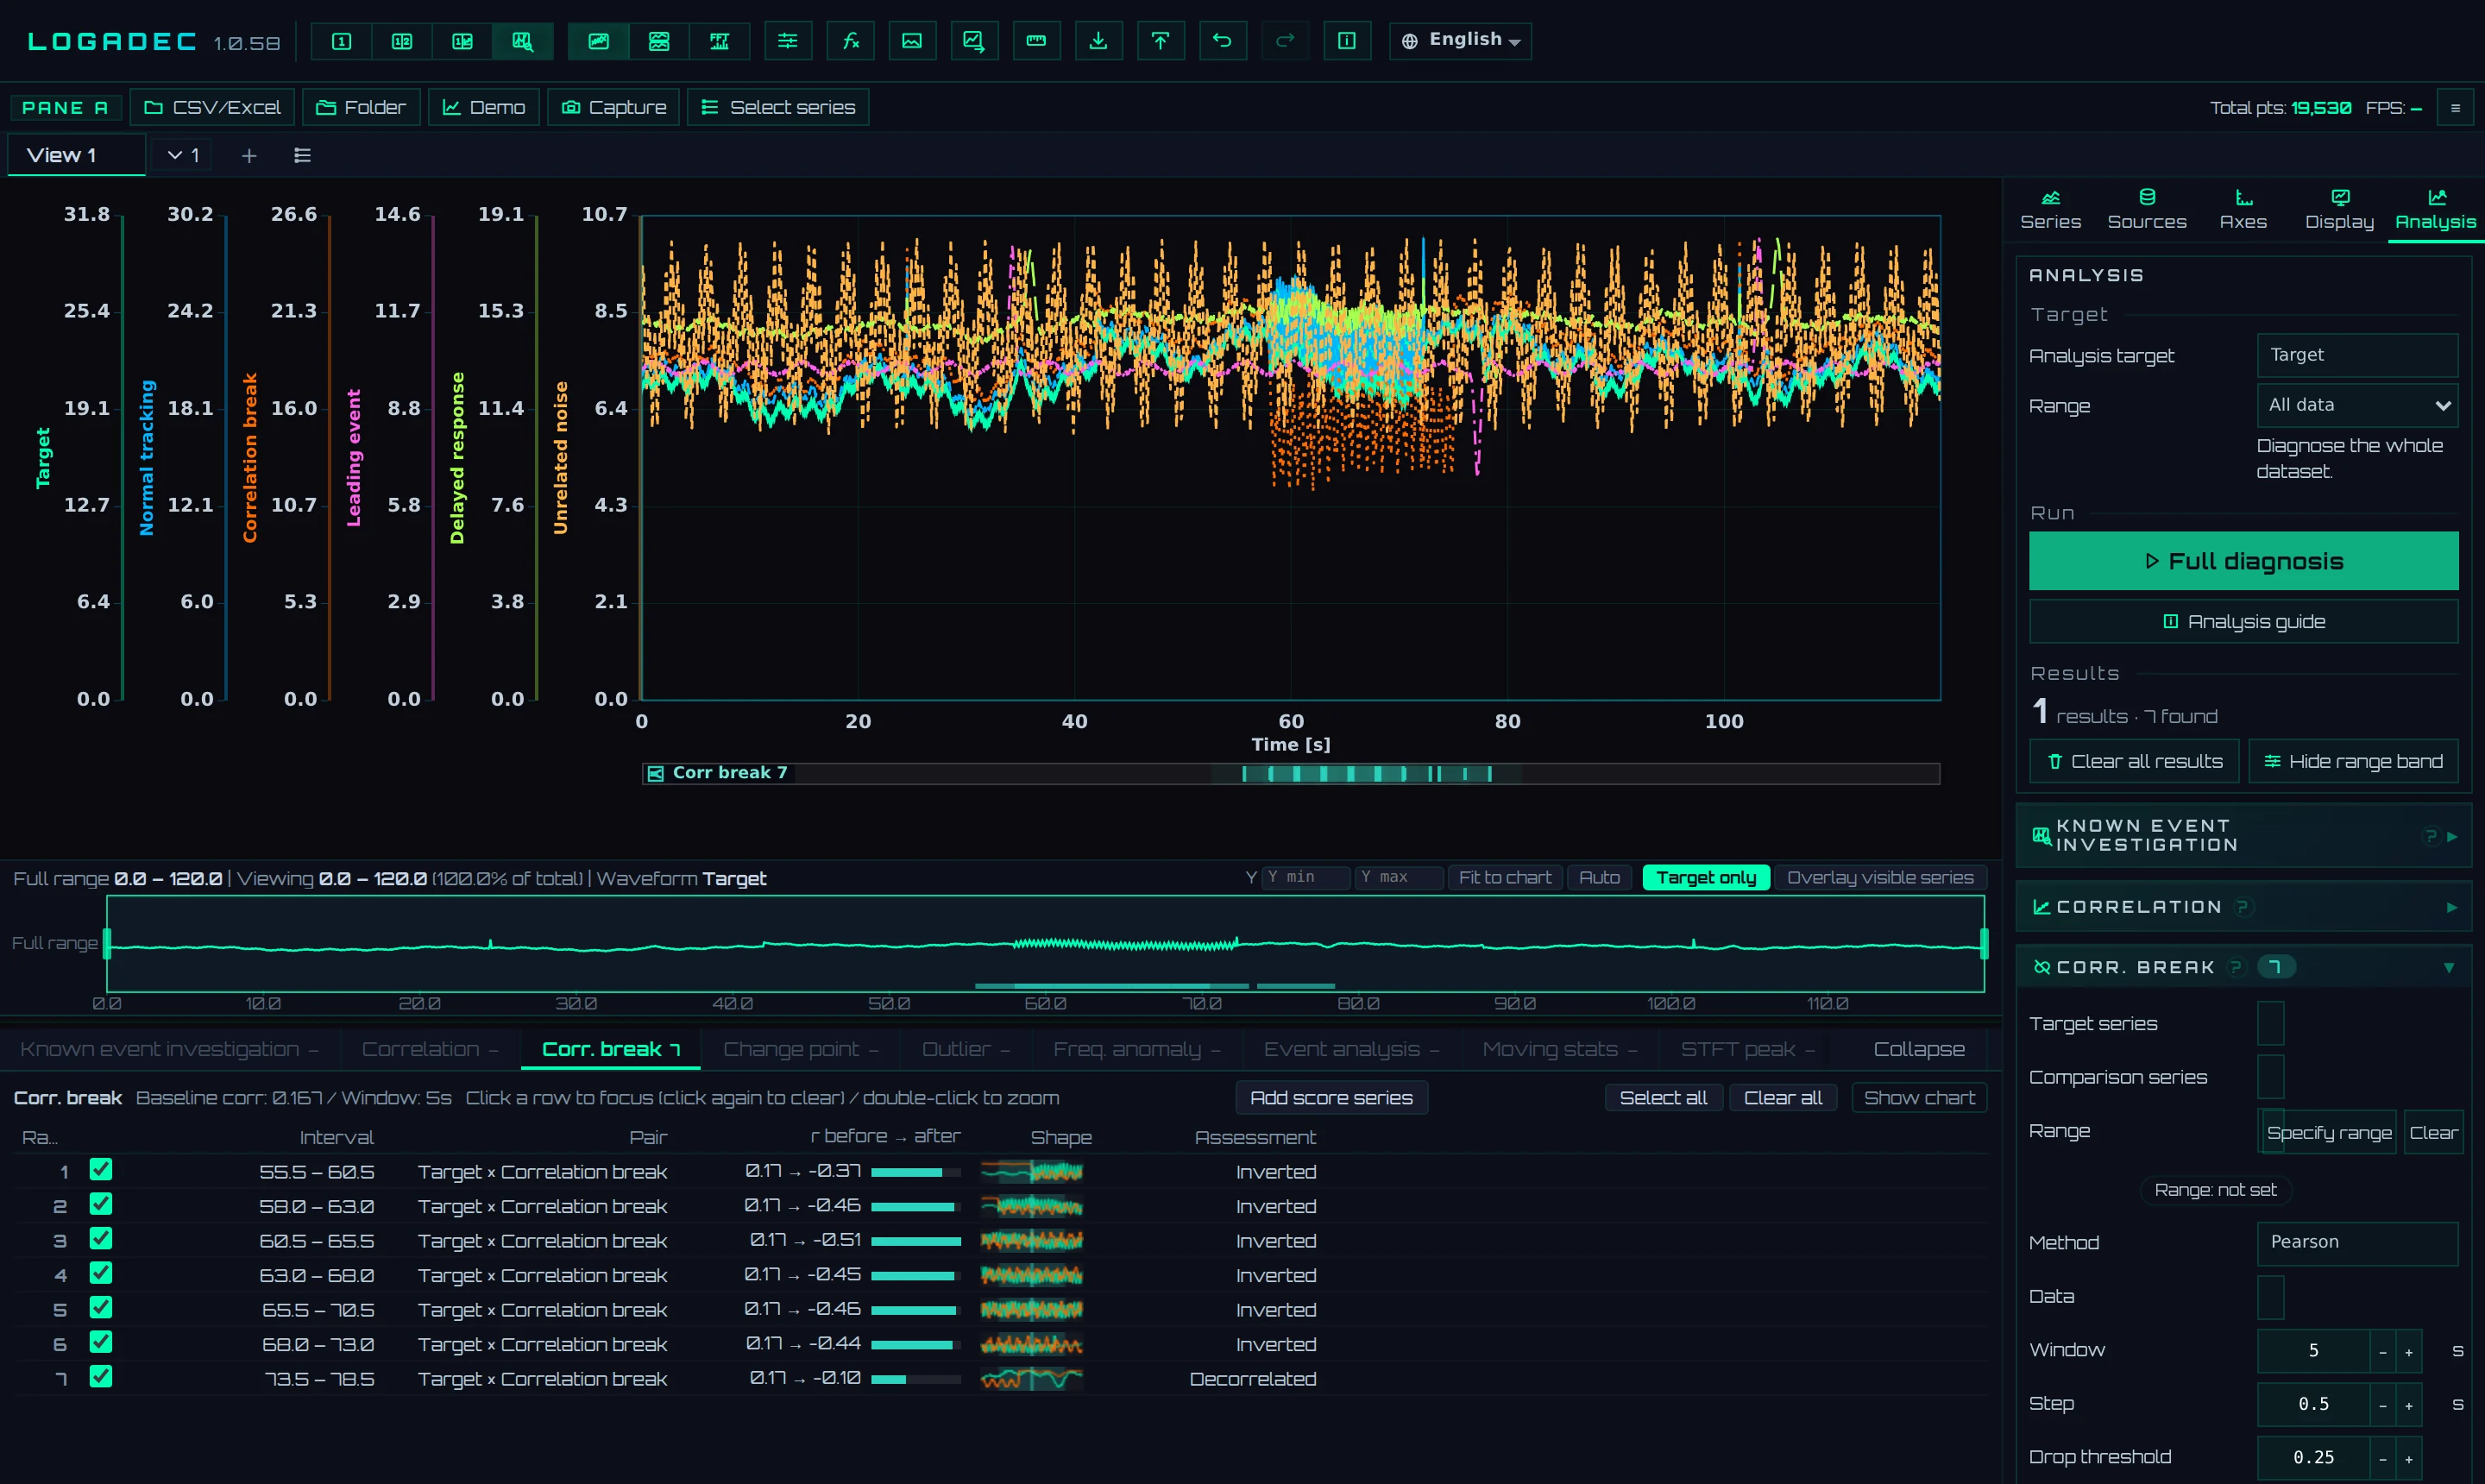Add a new view with plus icon
Screen dimensions: 2485x1484
click(x=249, y=155)
